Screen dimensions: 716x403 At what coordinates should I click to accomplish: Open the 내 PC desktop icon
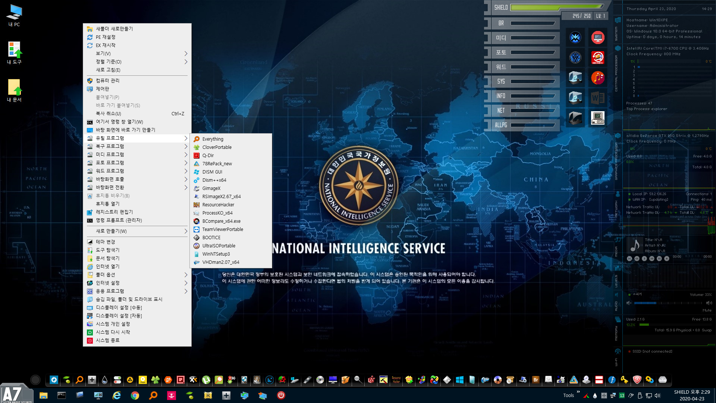tap(14, 16)
